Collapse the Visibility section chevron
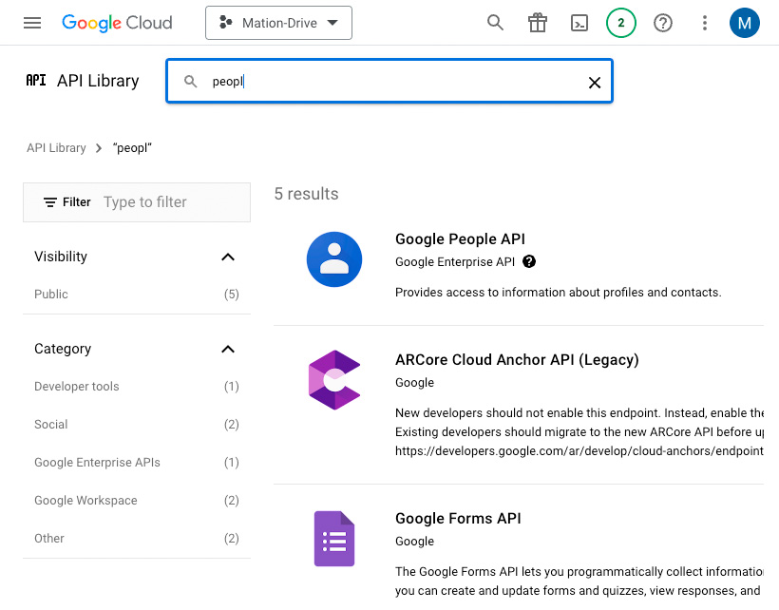Image resolution: width=779 pixels, height=610 pixels. point(228,257)
